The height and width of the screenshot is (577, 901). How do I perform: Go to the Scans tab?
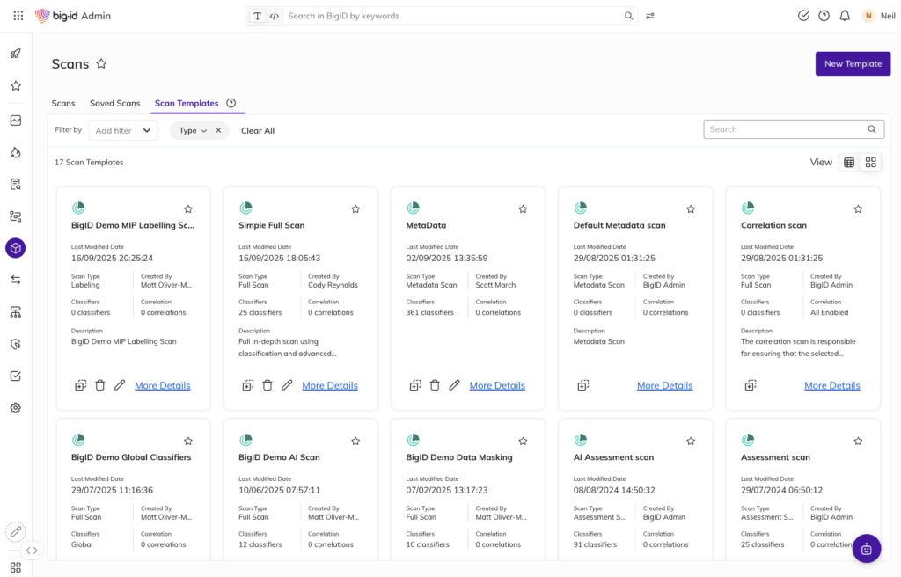pos(63,103)
